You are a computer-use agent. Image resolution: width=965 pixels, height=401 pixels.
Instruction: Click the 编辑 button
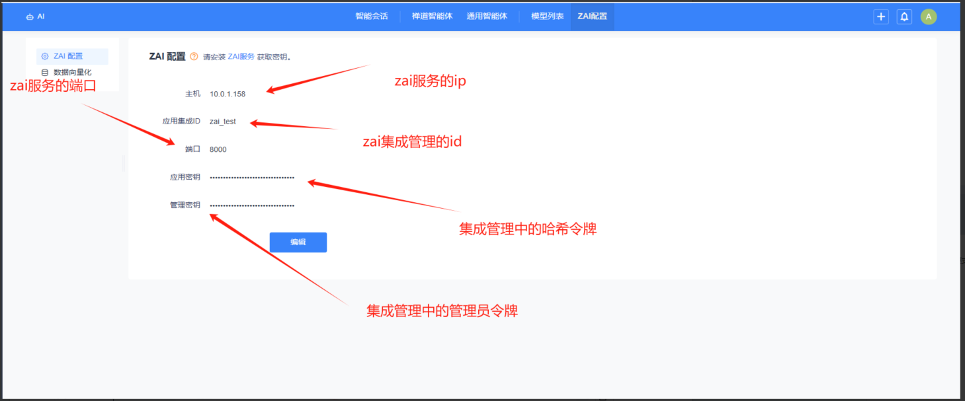[x=298, y=242]
